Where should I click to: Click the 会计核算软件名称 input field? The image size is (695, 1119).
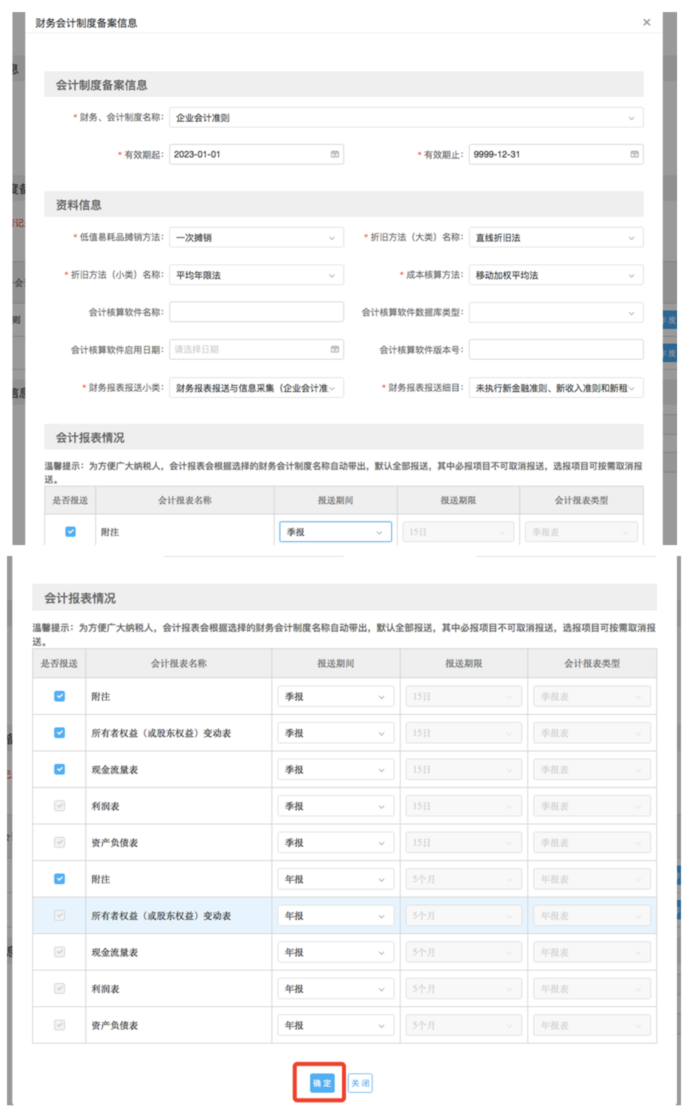pos(256,312)
